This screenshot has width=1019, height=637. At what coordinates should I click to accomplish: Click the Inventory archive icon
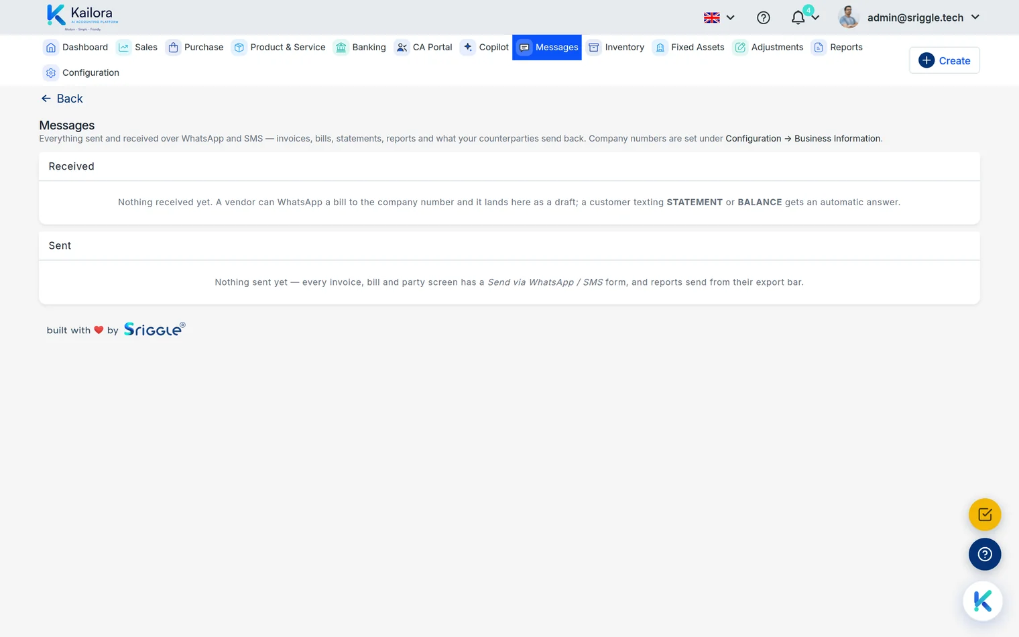[594, 48]
